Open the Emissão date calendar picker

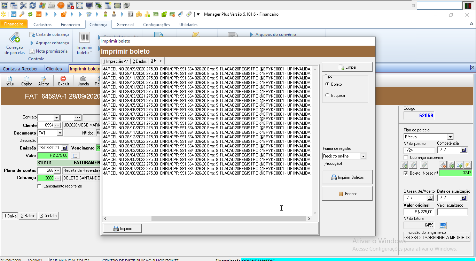(x=64, y=148)
